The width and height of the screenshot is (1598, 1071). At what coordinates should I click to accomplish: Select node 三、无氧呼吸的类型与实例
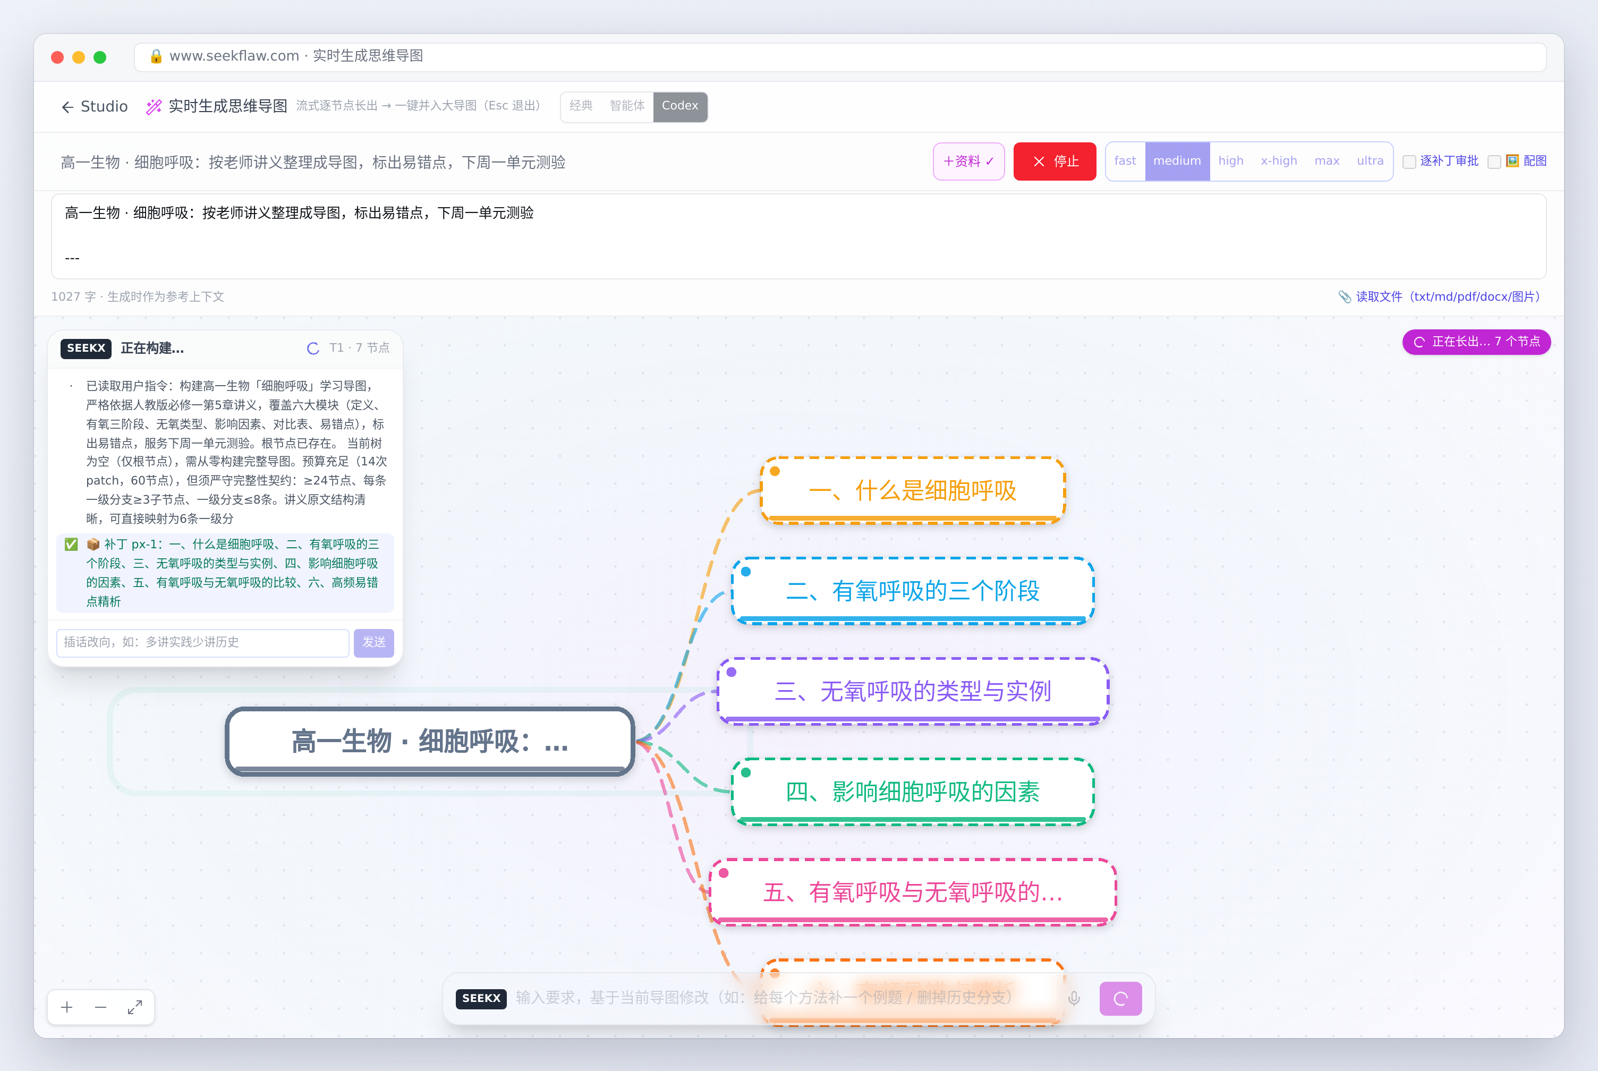click(x=913, y=691)
